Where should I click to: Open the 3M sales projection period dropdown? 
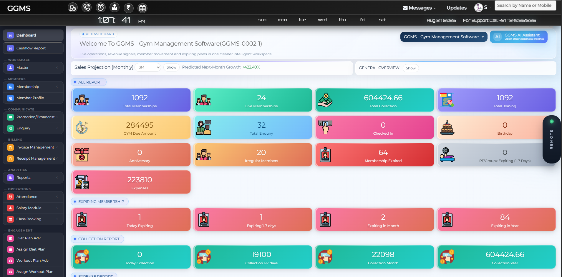pos(148,67)
